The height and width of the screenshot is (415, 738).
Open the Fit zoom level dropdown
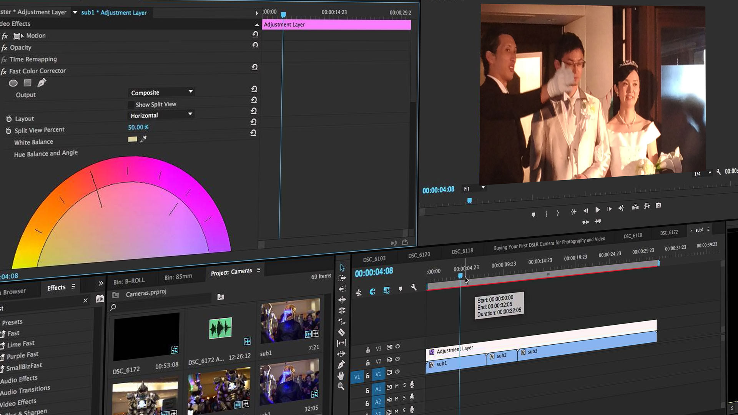tap(474, 188)
